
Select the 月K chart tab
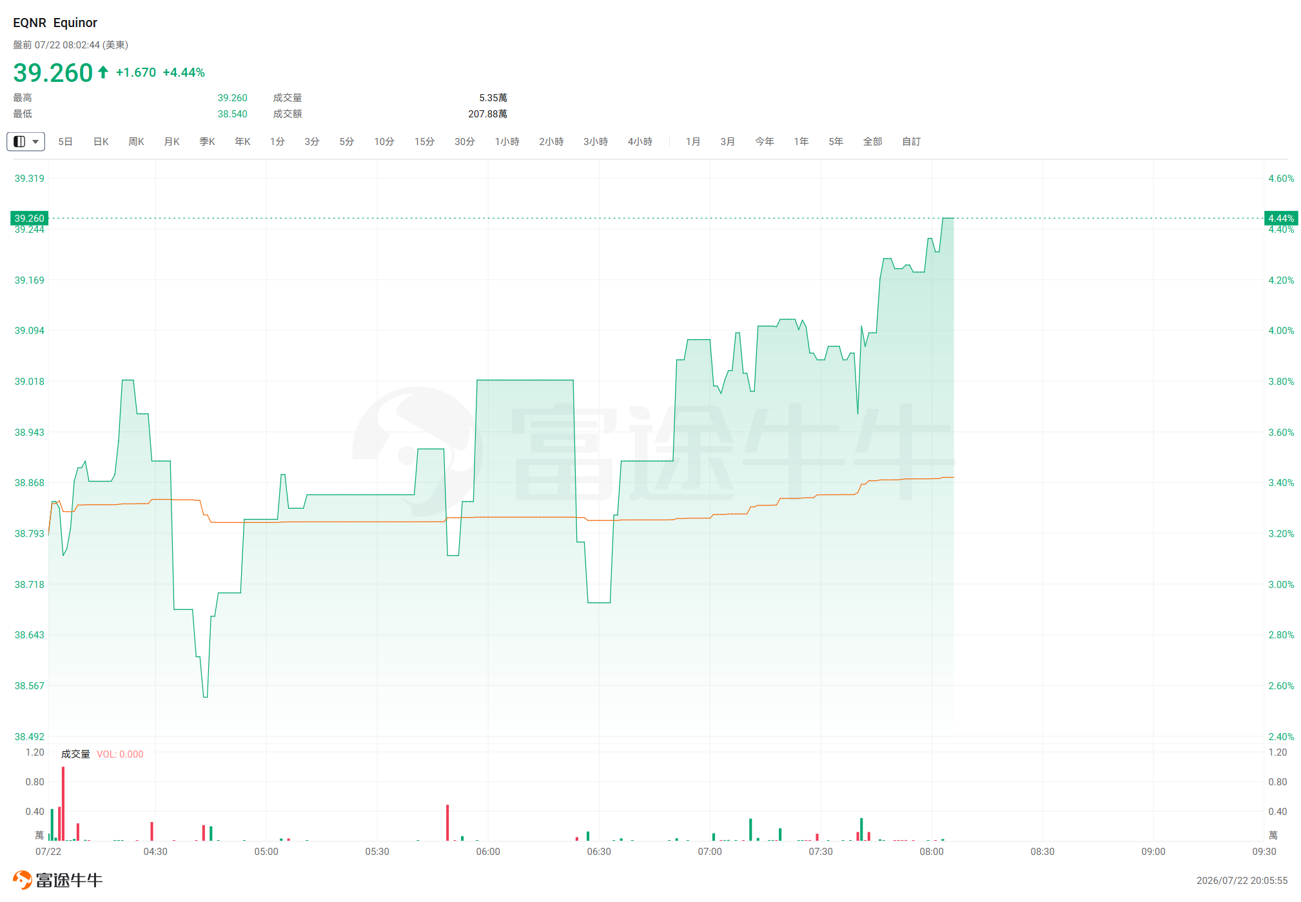click(171, 141)
